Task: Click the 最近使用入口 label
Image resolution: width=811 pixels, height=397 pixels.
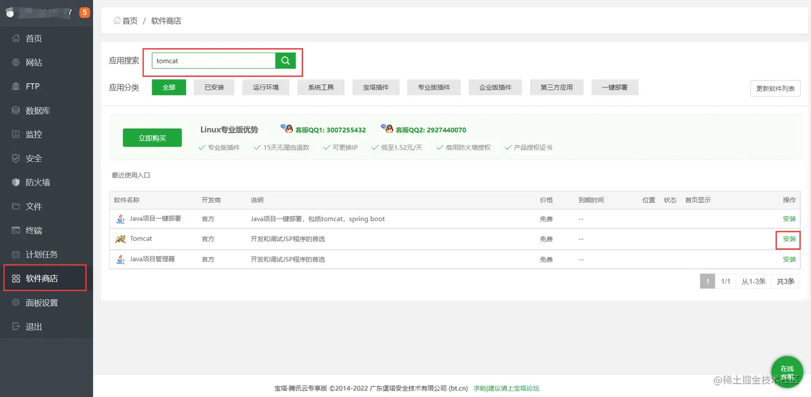Action: 131,175
